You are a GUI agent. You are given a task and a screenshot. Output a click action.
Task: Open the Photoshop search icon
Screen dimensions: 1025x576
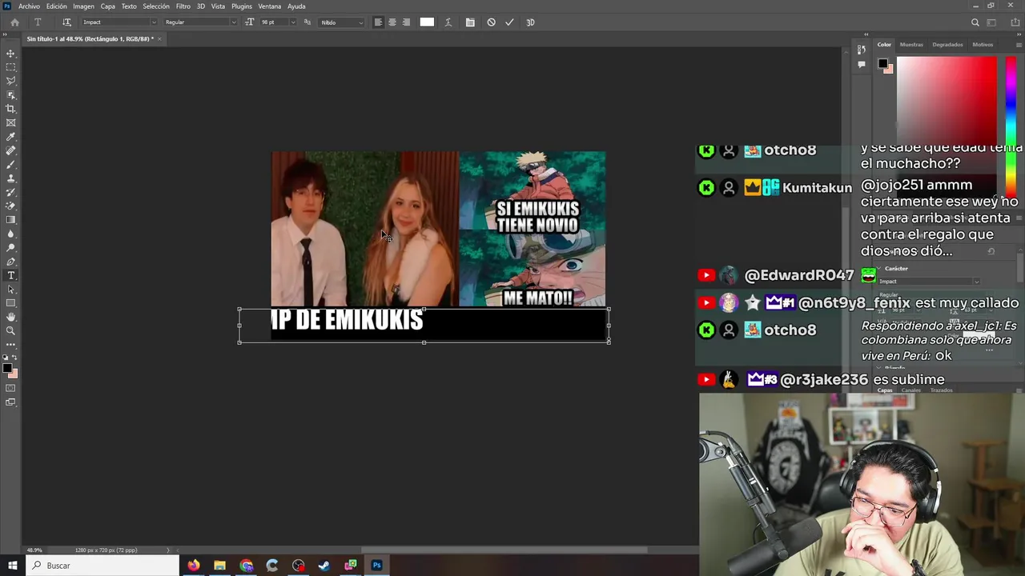click(x=975, y=22)
